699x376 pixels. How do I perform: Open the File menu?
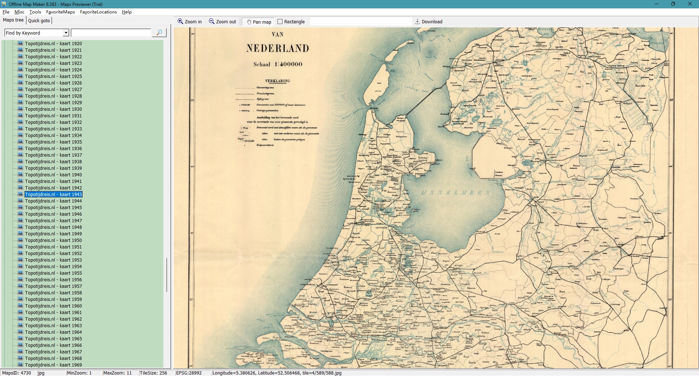pos(6,12)
